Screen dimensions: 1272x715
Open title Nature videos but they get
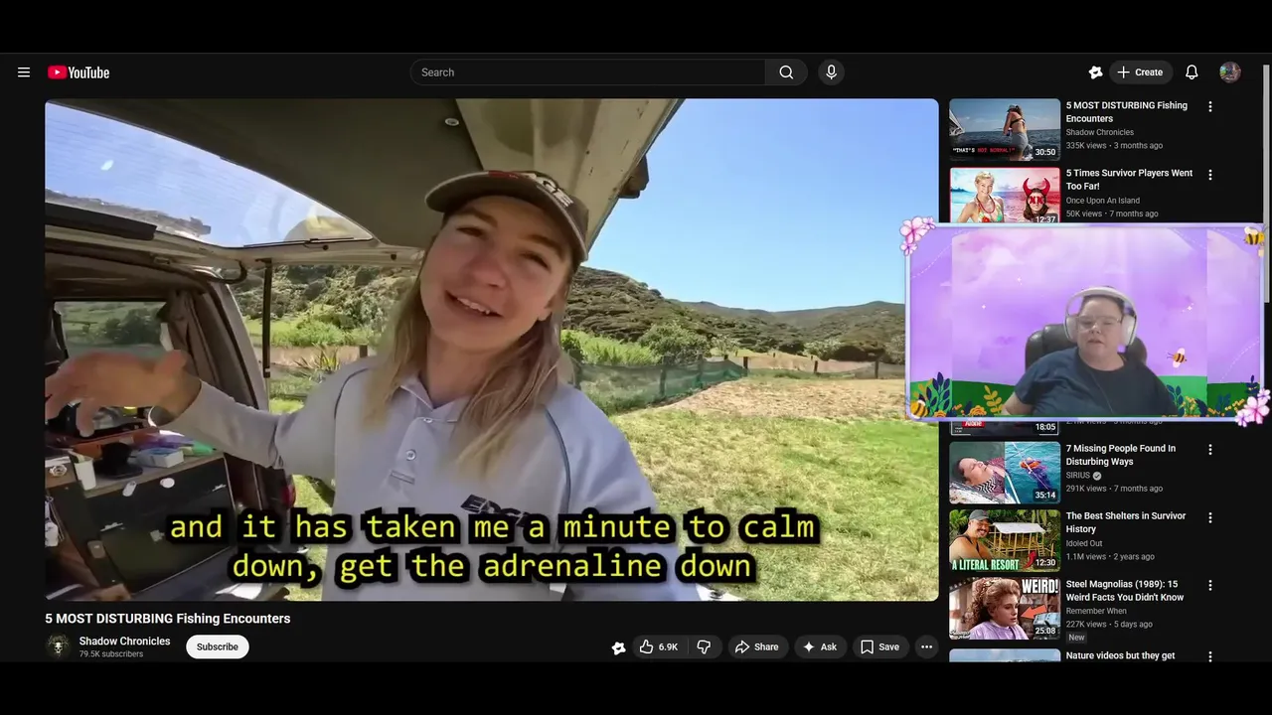(1121, 655)
